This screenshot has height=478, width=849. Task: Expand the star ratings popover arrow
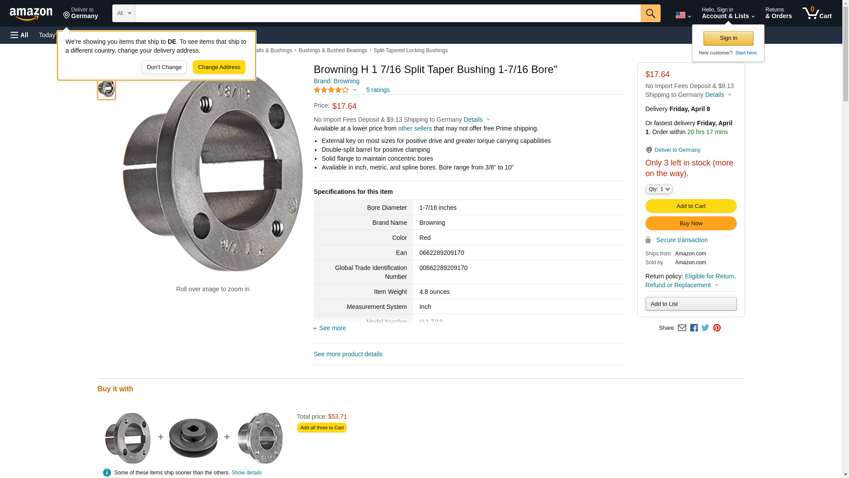[x=355, y=90]
